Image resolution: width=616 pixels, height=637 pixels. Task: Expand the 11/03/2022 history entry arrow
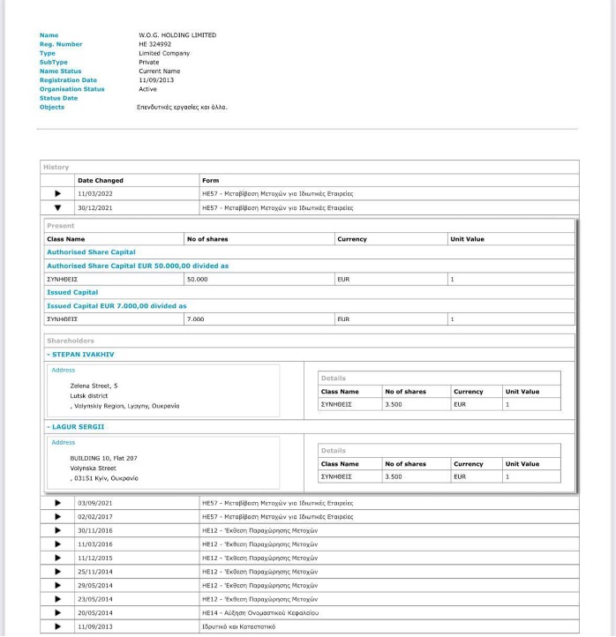coord(58,194)
